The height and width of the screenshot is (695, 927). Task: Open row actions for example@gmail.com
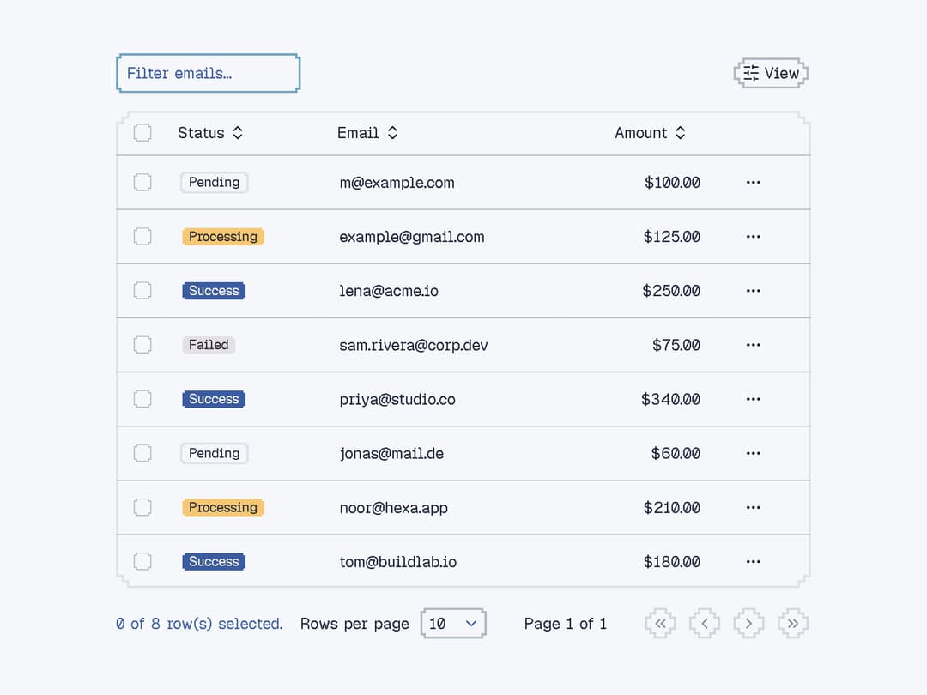[753, 237]
